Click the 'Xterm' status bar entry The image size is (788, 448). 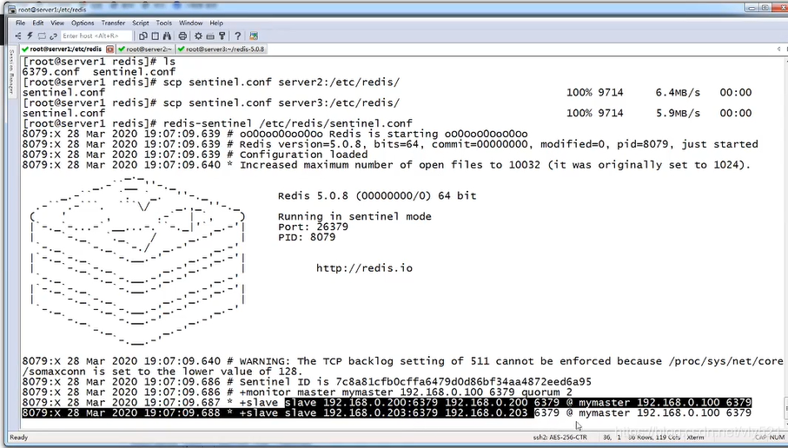695,438
